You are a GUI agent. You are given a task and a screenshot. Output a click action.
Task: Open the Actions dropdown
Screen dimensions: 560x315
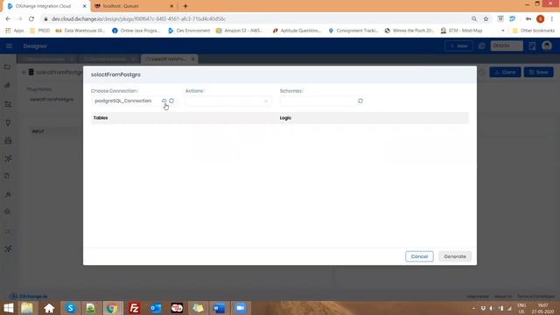(227, 101)
